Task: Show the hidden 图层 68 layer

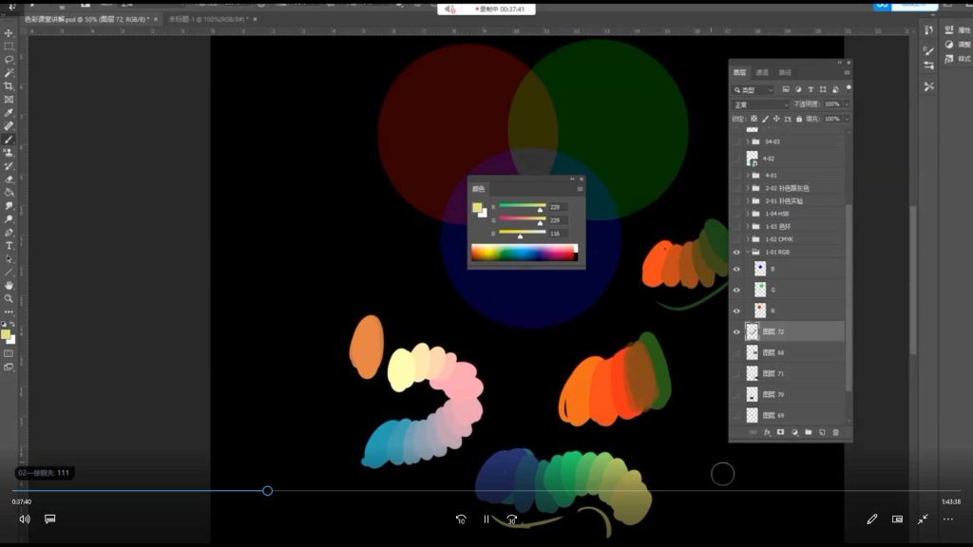Action: (x=736, y=352)
